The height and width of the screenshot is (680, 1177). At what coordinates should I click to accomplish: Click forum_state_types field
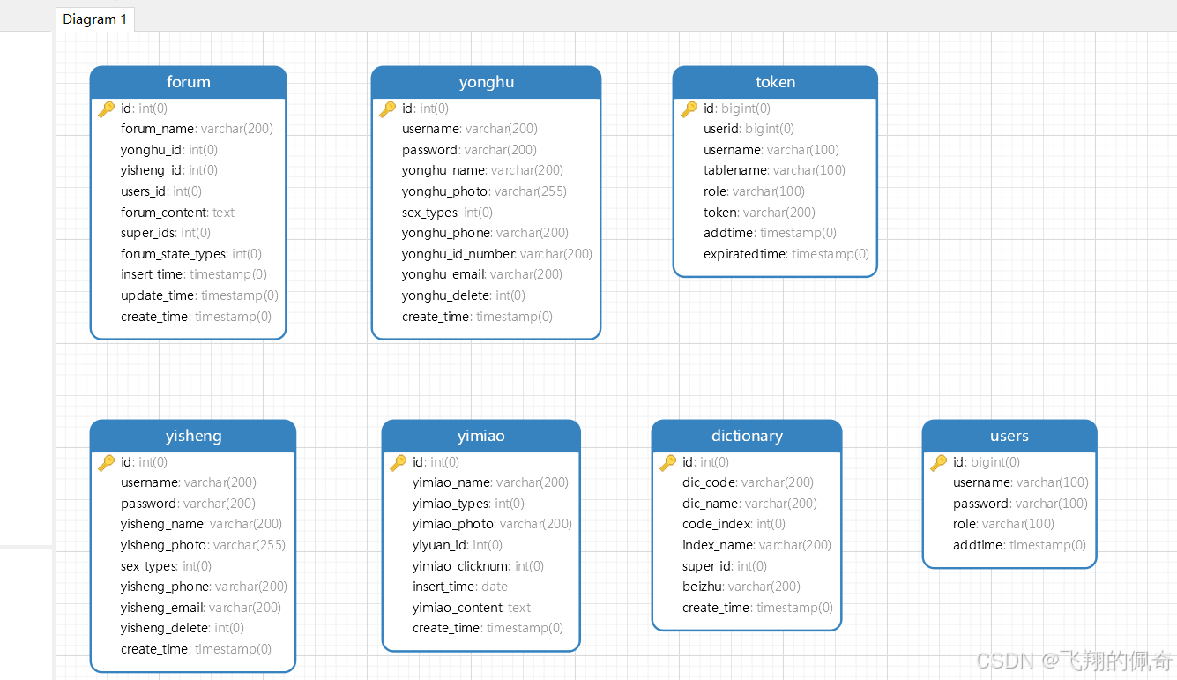click(x=191, y=254)
